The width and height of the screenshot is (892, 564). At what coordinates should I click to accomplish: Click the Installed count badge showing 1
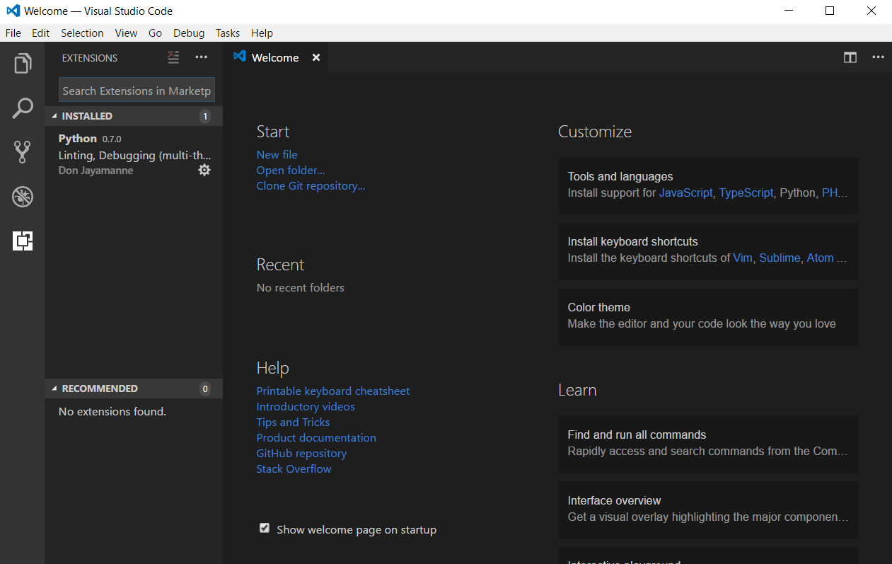click(x=205, y=117)
